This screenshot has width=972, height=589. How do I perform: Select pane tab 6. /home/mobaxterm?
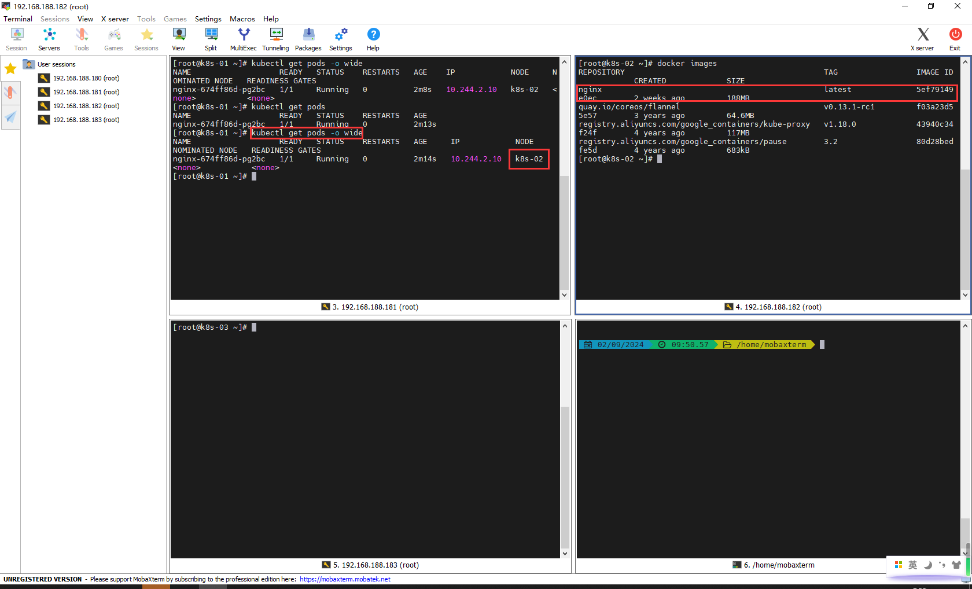(x=774, y=565)
